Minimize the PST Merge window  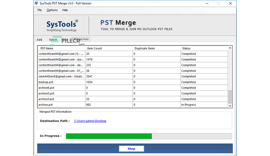207,3
